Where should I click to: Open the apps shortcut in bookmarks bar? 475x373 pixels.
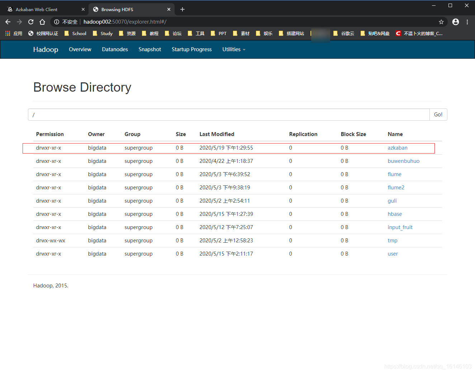[x=14, y=33]
